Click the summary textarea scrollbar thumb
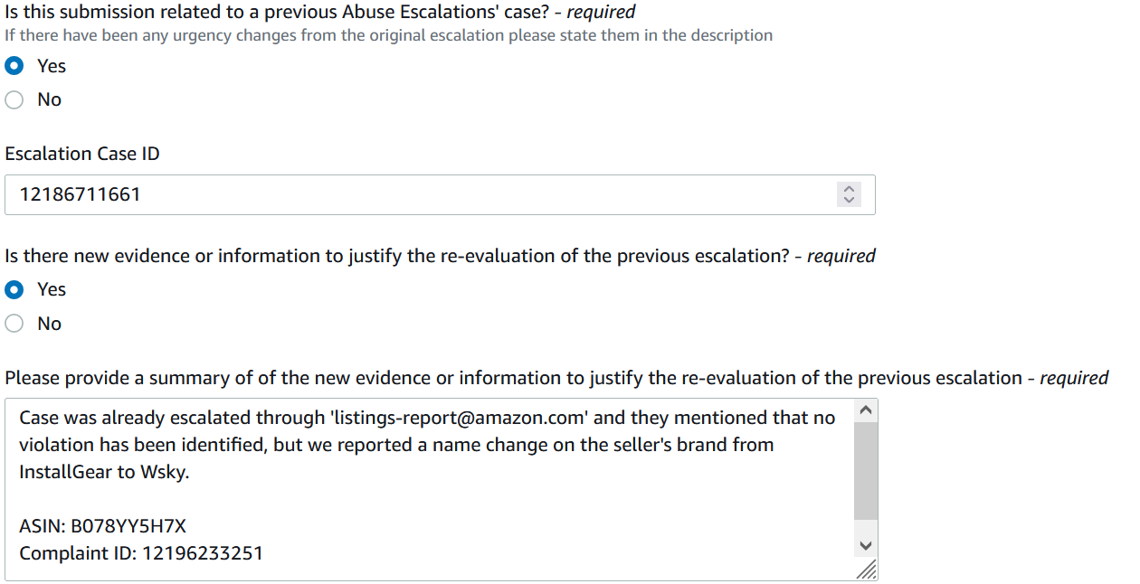 point(866,470)
